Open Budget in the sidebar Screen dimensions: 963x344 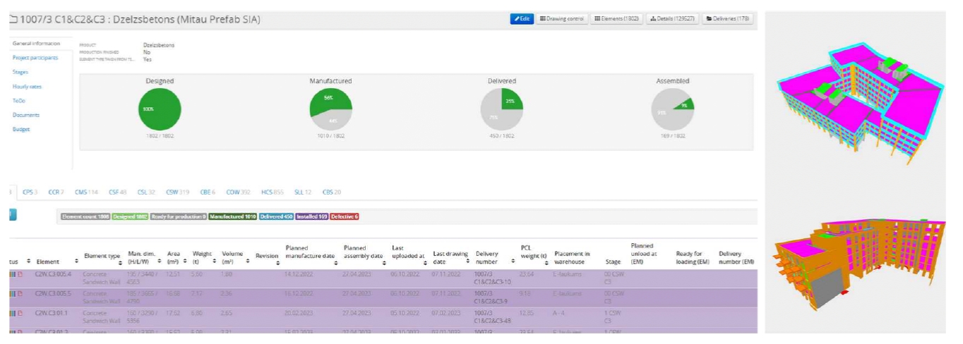(x=20, y=129)
